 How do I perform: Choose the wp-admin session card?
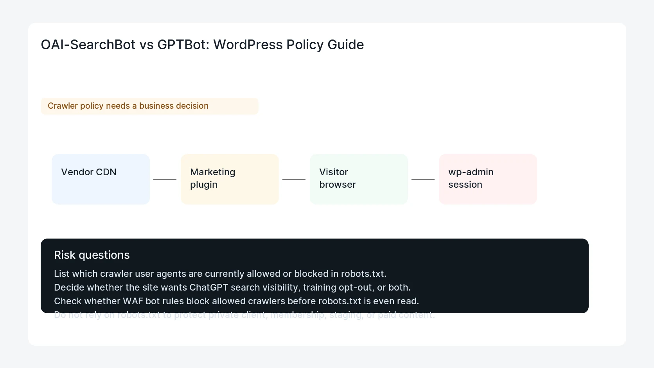(x=488, y=179)
